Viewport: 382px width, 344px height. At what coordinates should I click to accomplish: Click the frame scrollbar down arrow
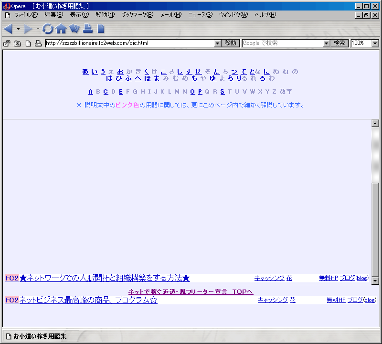click(x=375, y=280)
